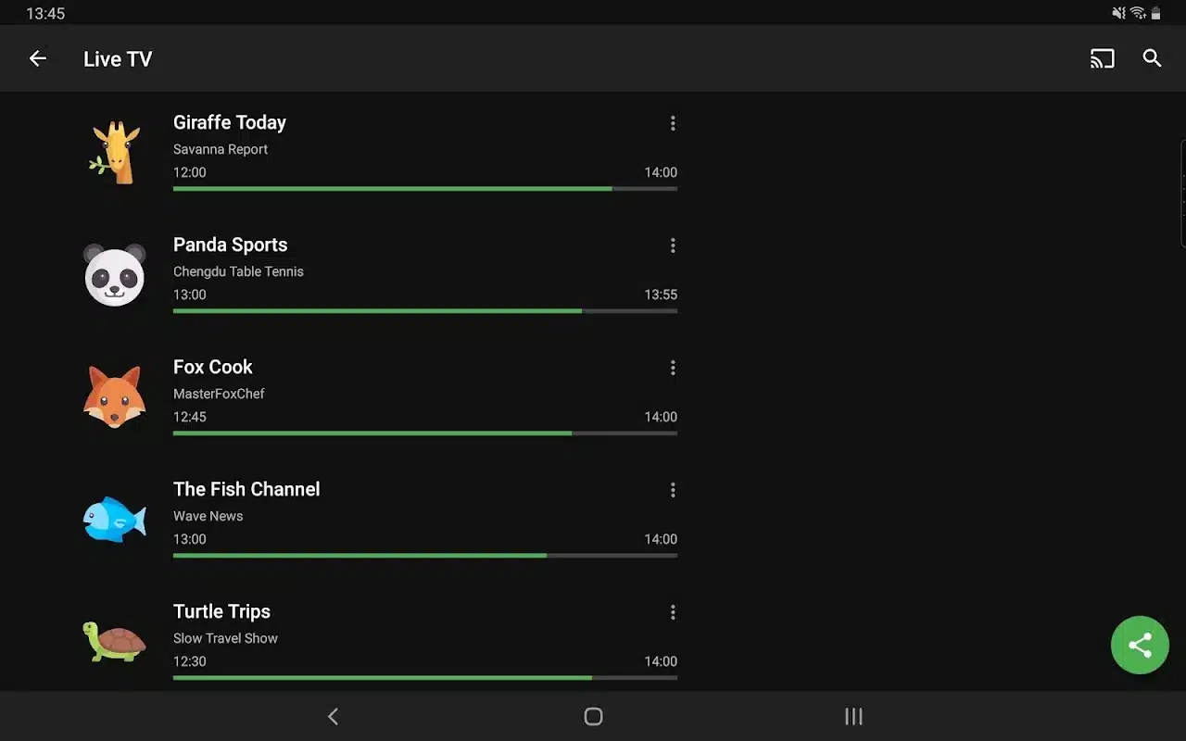
Task: Tap the Turtle Trips turtle logo
Action: [x=115, y=641]
